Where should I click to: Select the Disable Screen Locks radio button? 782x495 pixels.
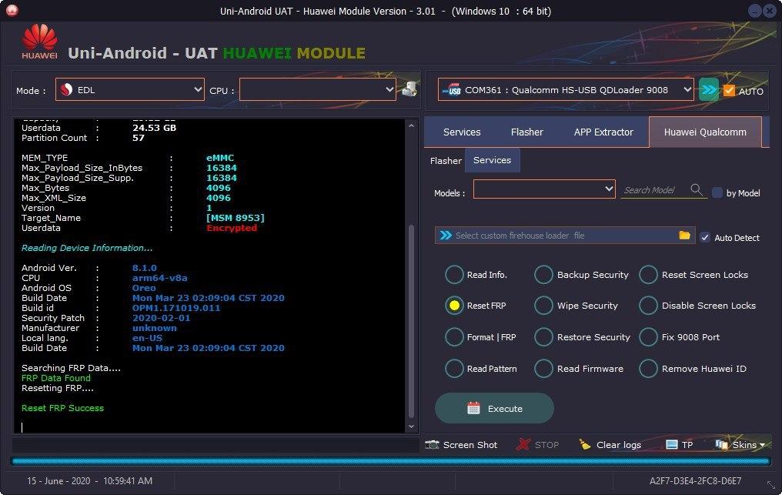pyautogui.click(x=648, y=306)
